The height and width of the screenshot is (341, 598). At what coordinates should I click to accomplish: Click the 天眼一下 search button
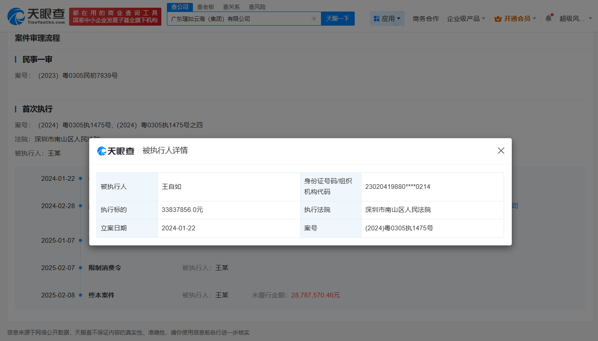338,19
